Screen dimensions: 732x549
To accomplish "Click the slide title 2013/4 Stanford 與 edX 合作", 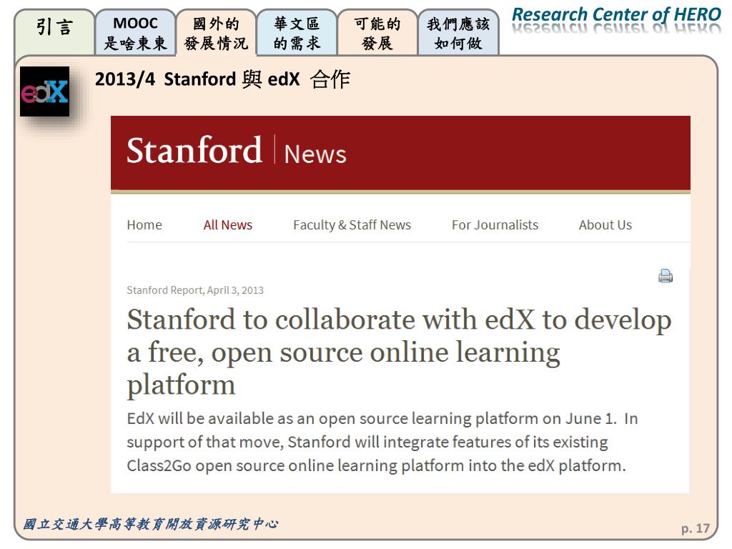I will tap(222, 79).
